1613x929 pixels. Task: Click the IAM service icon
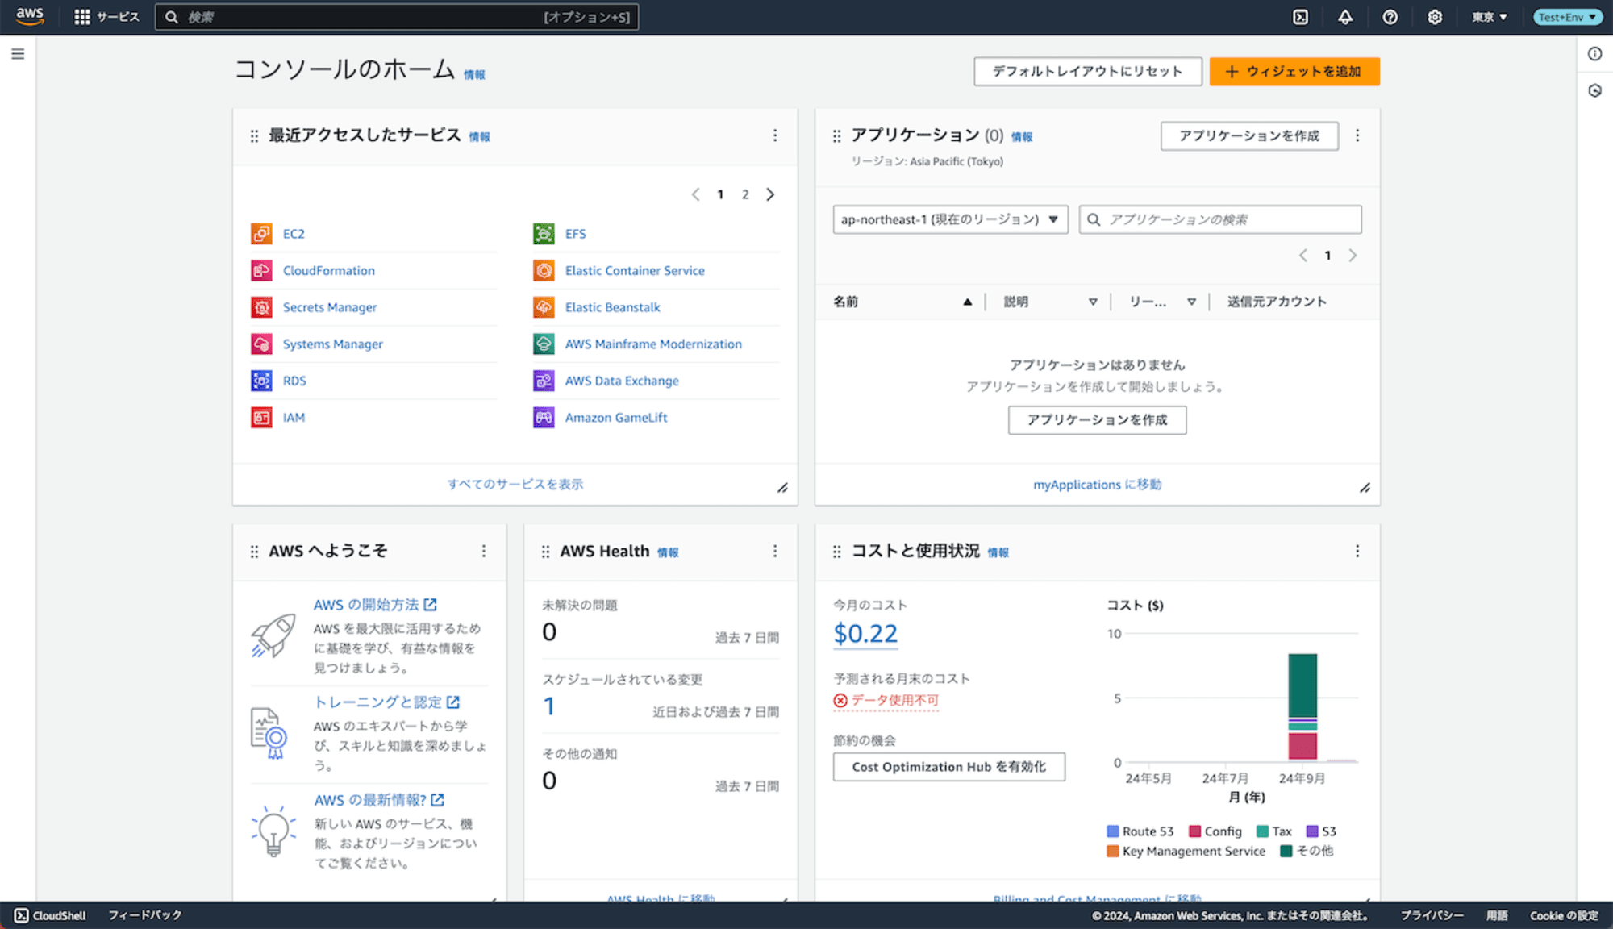(x=261, y=418)
